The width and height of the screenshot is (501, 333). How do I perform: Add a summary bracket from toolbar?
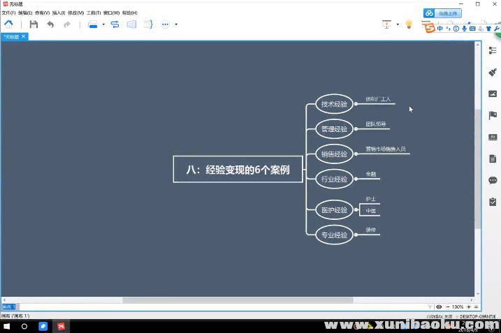[148, 24]
